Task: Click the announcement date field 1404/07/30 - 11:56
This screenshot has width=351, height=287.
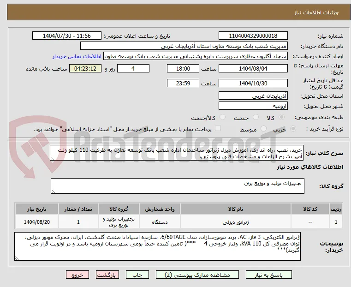Action: pos(67,36)
